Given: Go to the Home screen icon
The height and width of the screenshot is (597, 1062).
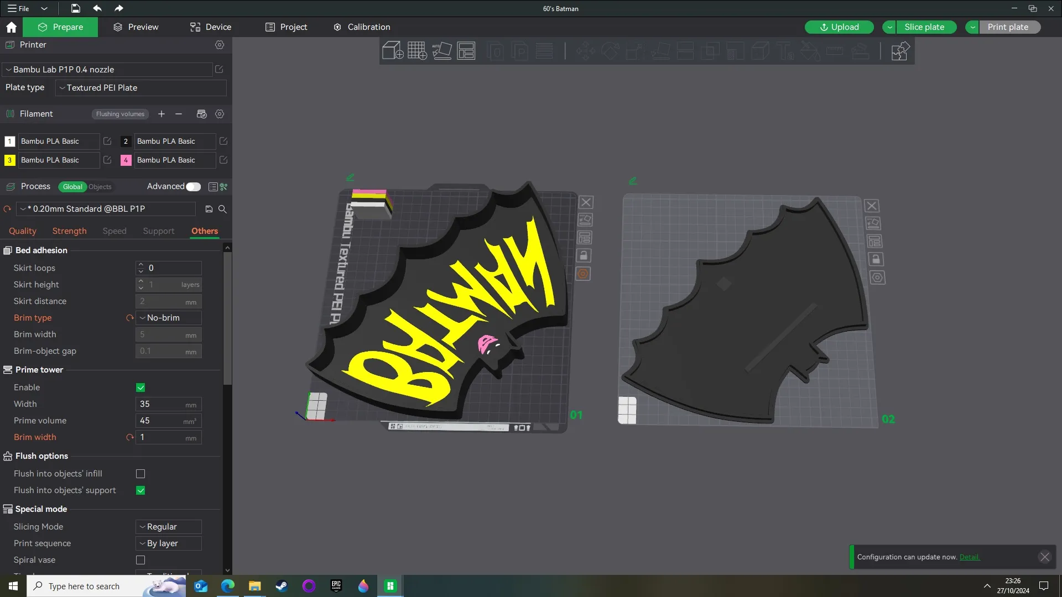Looking at the screenshot, I should click(x=11, y=27).
